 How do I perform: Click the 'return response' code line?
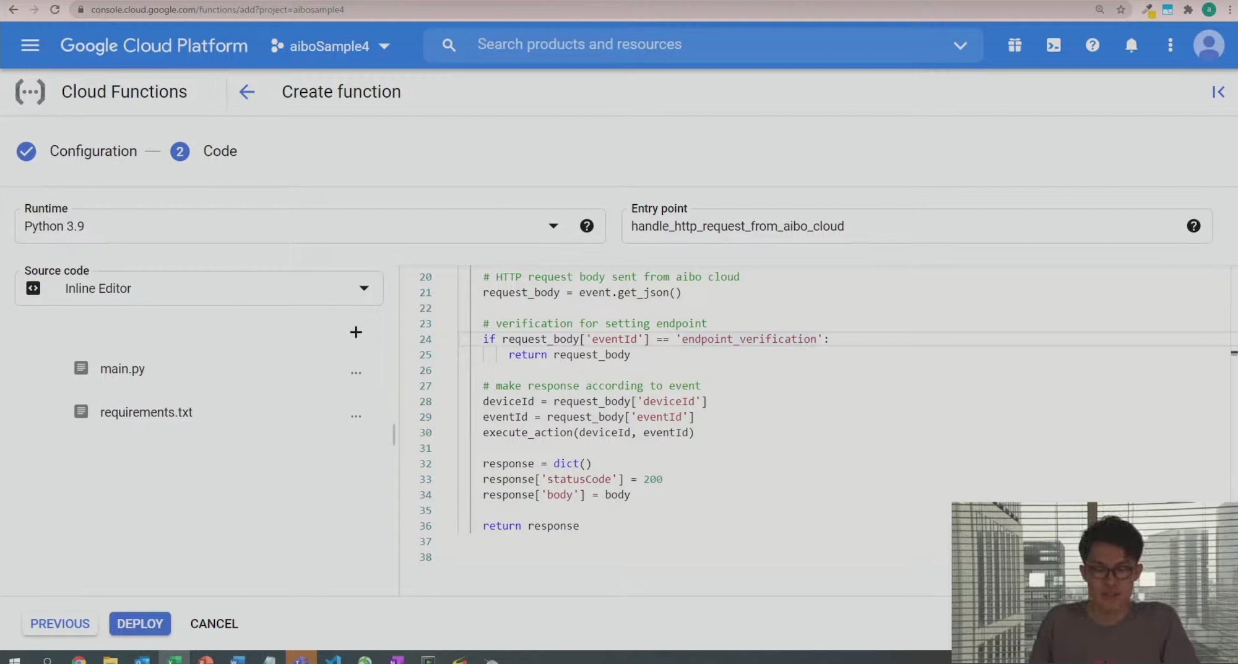[530, 526]
